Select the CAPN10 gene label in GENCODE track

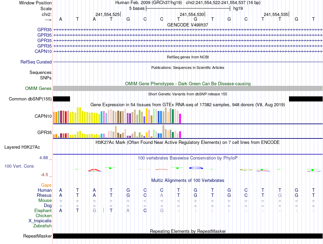(x=43, y=51)
